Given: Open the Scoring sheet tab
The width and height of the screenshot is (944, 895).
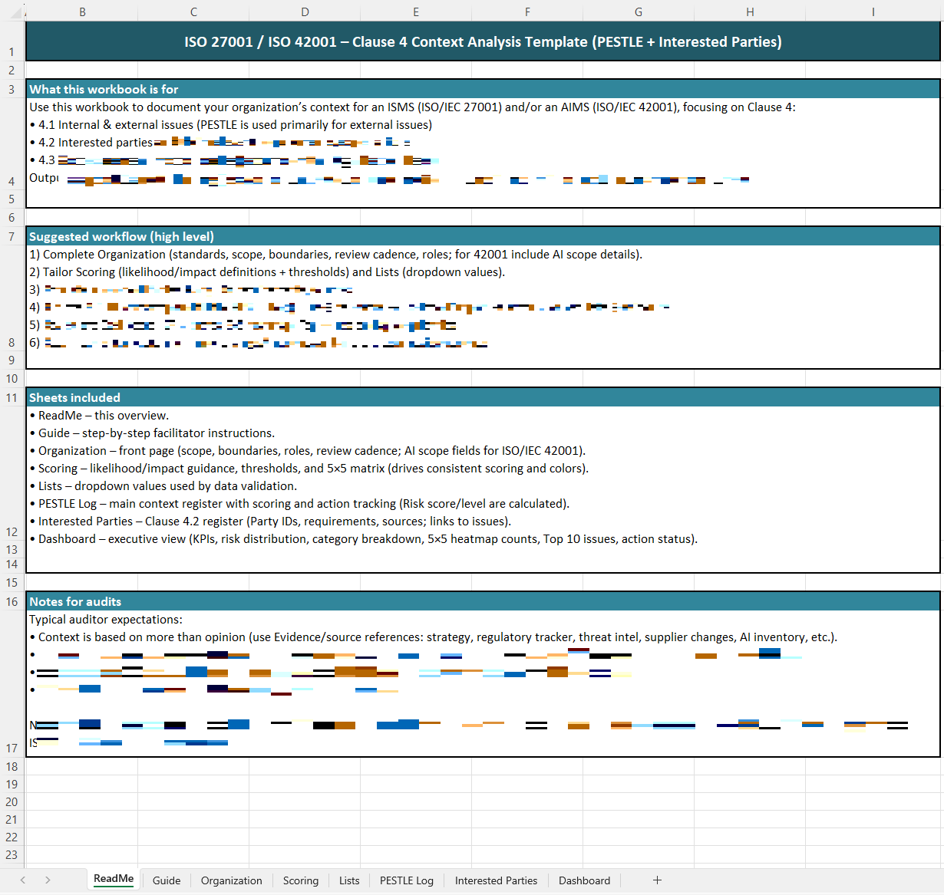Looking at the screenshot, I should (x=300, y=880).
